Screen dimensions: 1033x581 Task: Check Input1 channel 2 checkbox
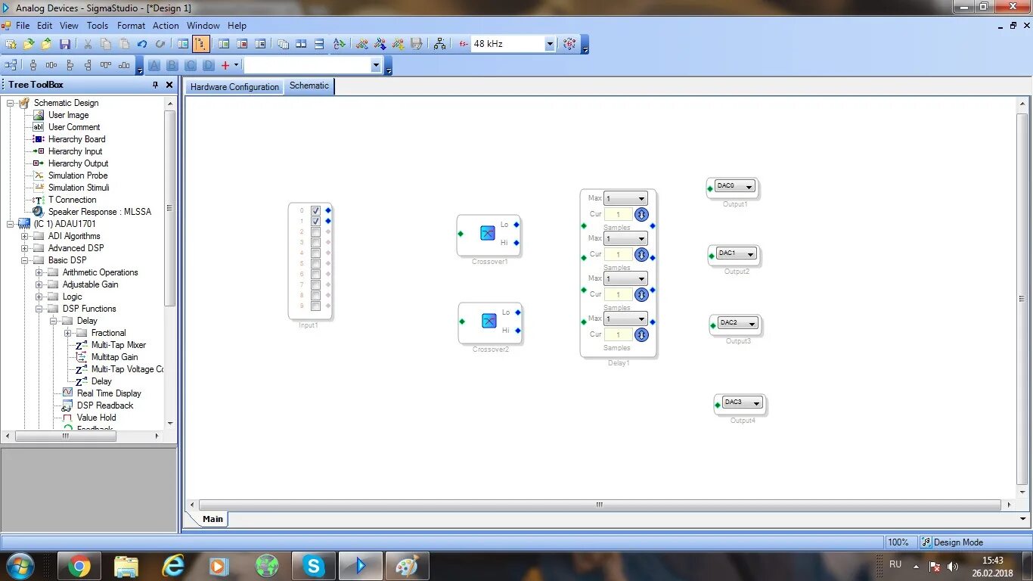pyautogui.click(x=315, y=231)
